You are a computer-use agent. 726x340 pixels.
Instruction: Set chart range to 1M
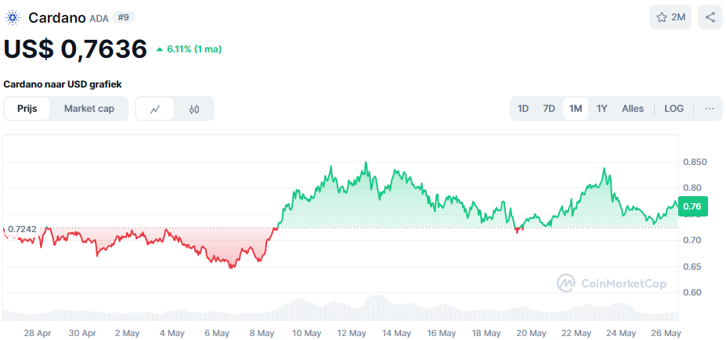576,109
